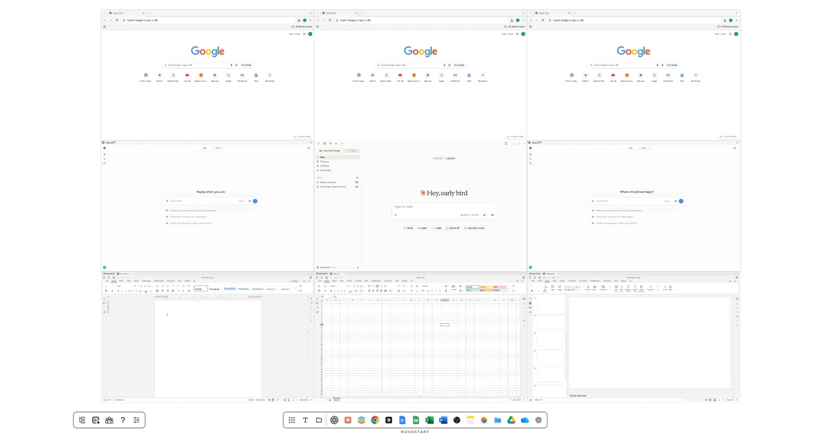The width and height of the screenshot is (830, 435).
Task: Launch Google Sheets from the dock
Action: [416, 420]
